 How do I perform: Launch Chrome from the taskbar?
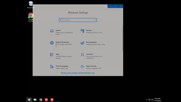tap(41, 99)
